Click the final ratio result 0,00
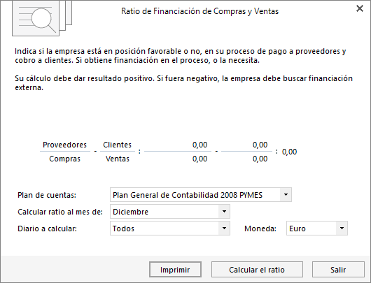 [289, 152]
